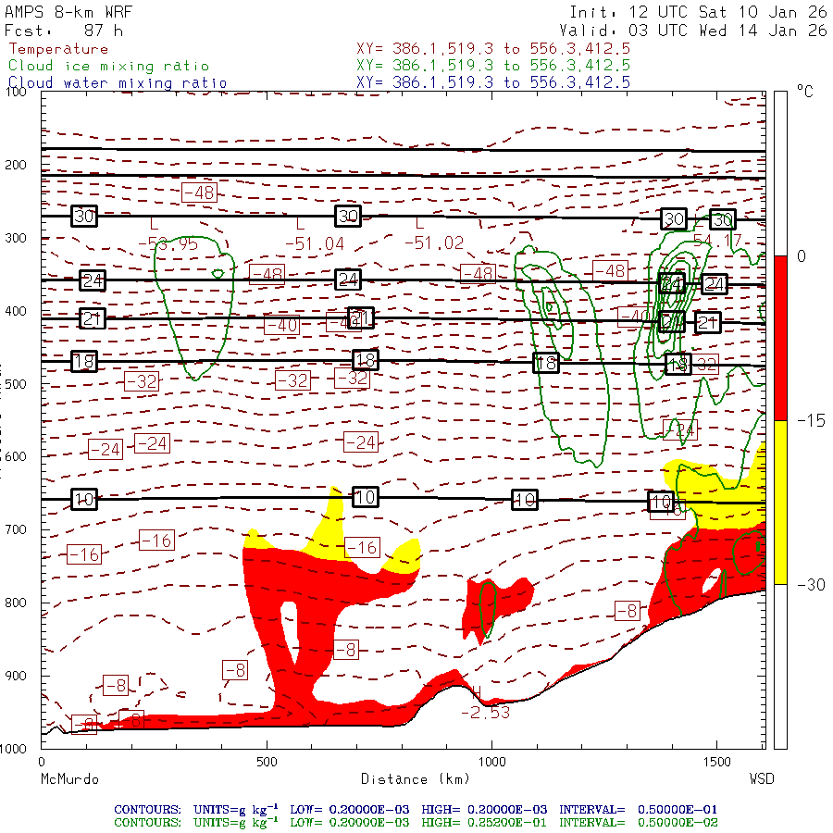Click the green XY coordinates line
Screen dimensions: 833x833
[x=493, y=66]
